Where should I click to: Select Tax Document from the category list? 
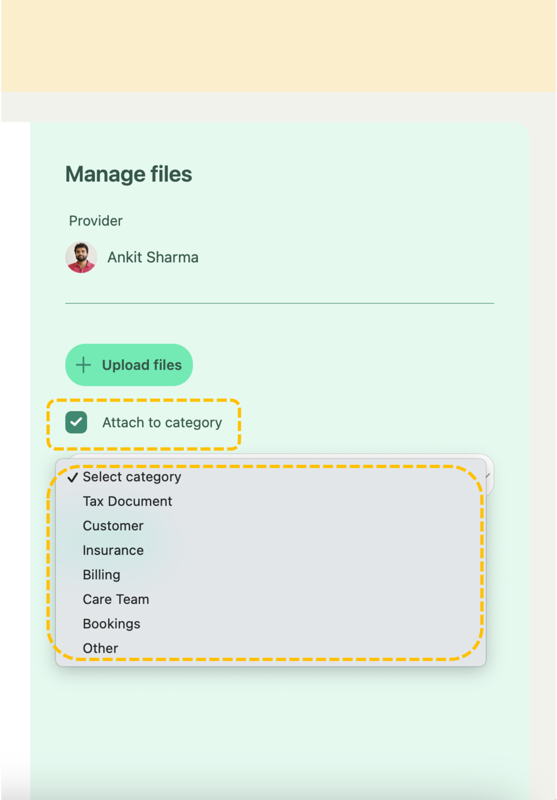(270, 501)
